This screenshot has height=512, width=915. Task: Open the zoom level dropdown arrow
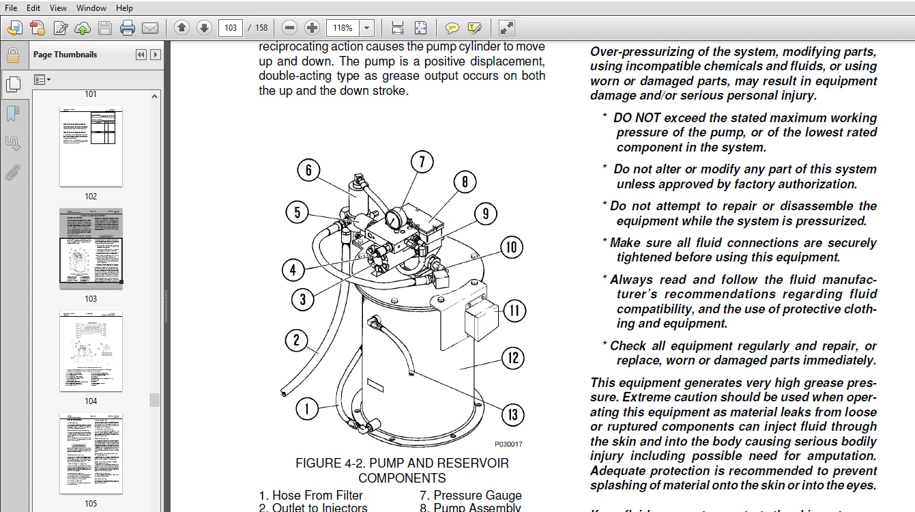367,28
